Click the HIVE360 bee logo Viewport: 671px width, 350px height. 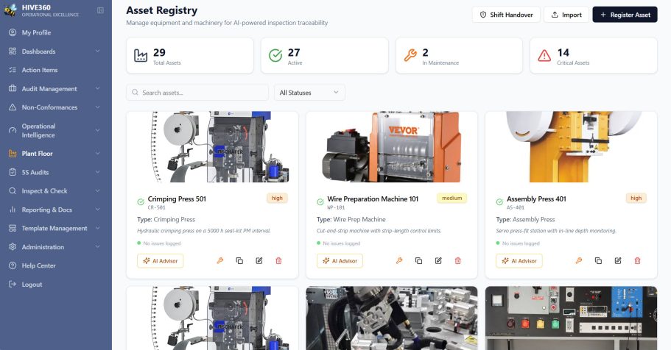pyautogui.click(x=10, y=10)
